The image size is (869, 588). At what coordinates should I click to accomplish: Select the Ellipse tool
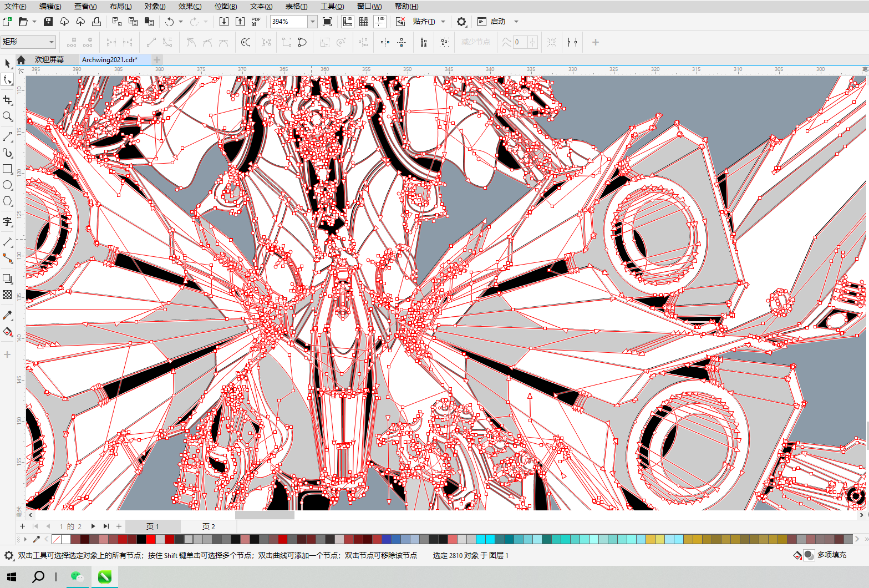coord(7,185)
